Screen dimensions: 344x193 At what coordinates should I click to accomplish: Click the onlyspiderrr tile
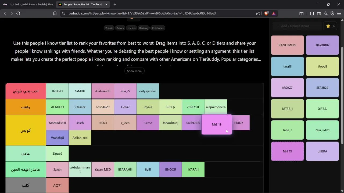point(148,91)
